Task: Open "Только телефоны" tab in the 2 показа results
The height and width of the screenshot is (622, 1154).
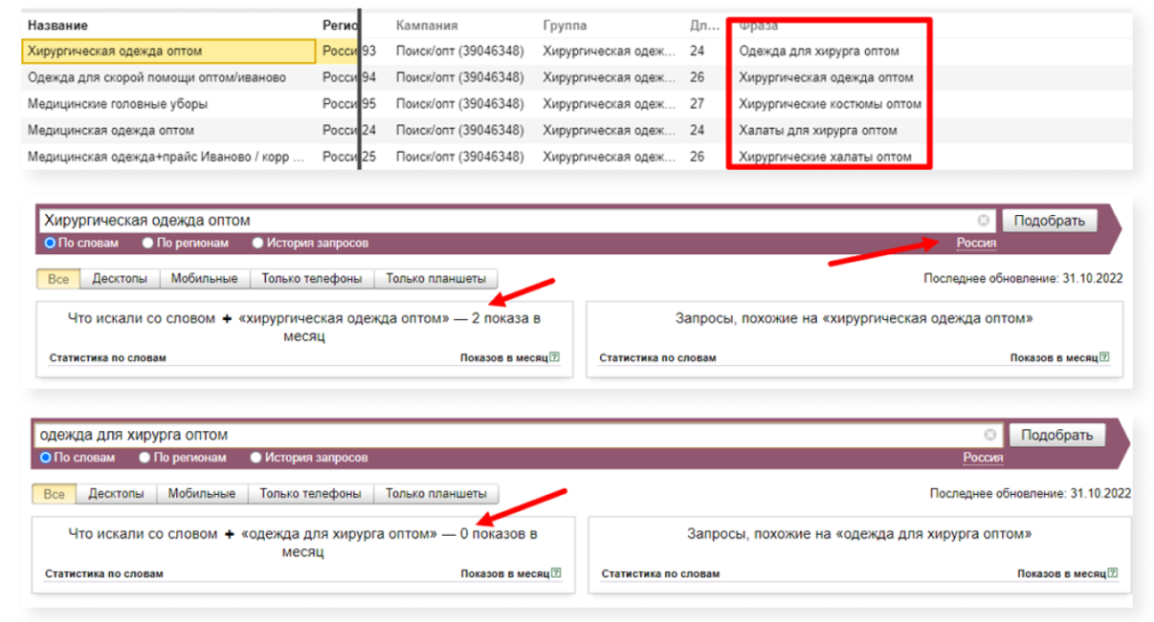Action: point(312,279)
